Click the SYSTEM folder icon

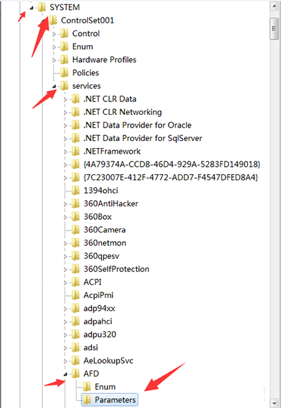41,7
